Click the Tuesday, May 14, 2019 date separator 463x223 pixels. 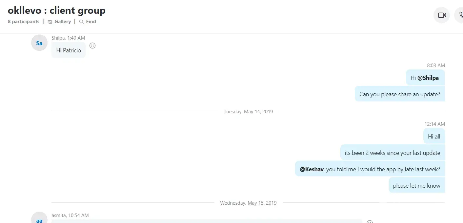248,112
